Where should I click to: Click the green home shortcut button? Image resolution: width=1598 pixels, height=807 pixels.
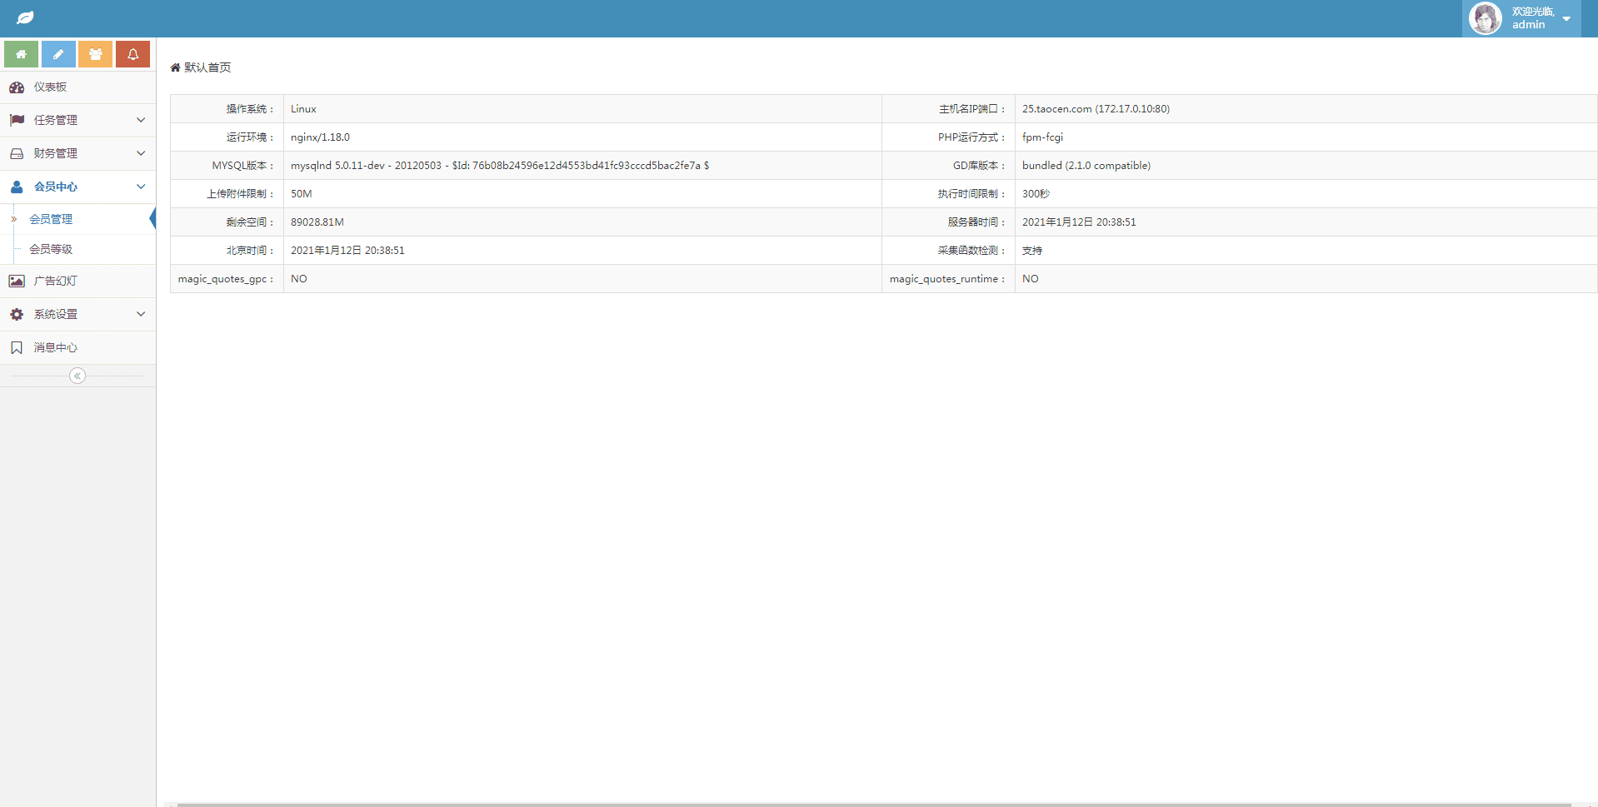[21, 54]
